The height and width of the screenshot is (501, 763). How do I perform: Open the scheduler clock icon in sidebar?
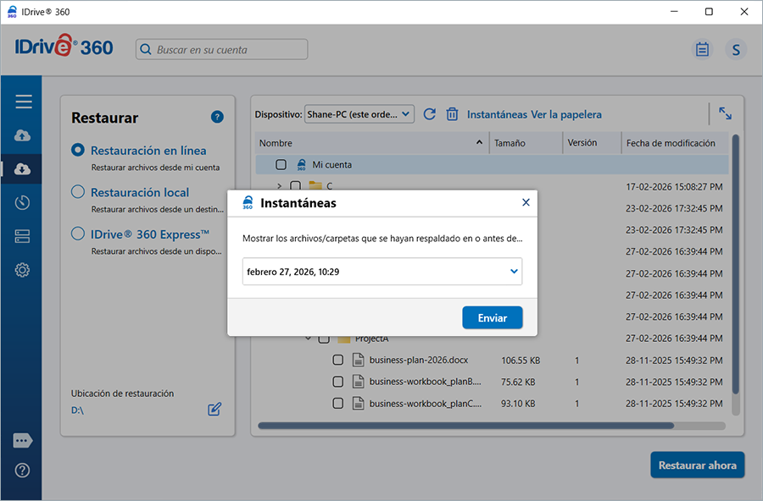click(x=23, y=202)
